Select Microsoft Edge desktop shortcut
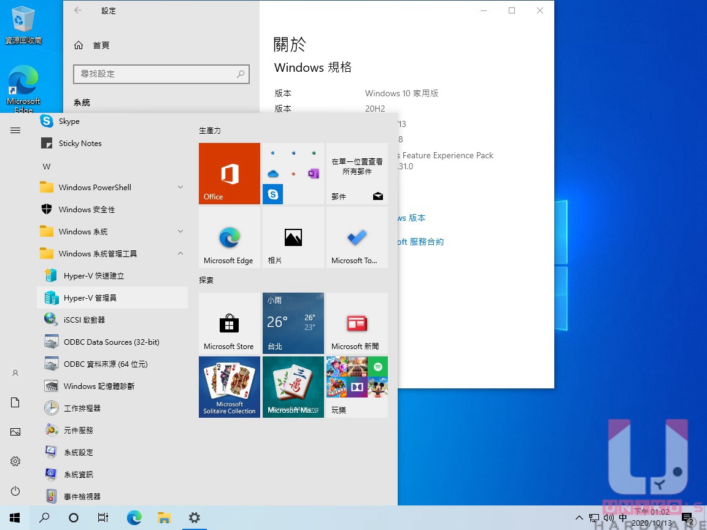The width and height of the screenshot is (707, 530). pos(23,89)
